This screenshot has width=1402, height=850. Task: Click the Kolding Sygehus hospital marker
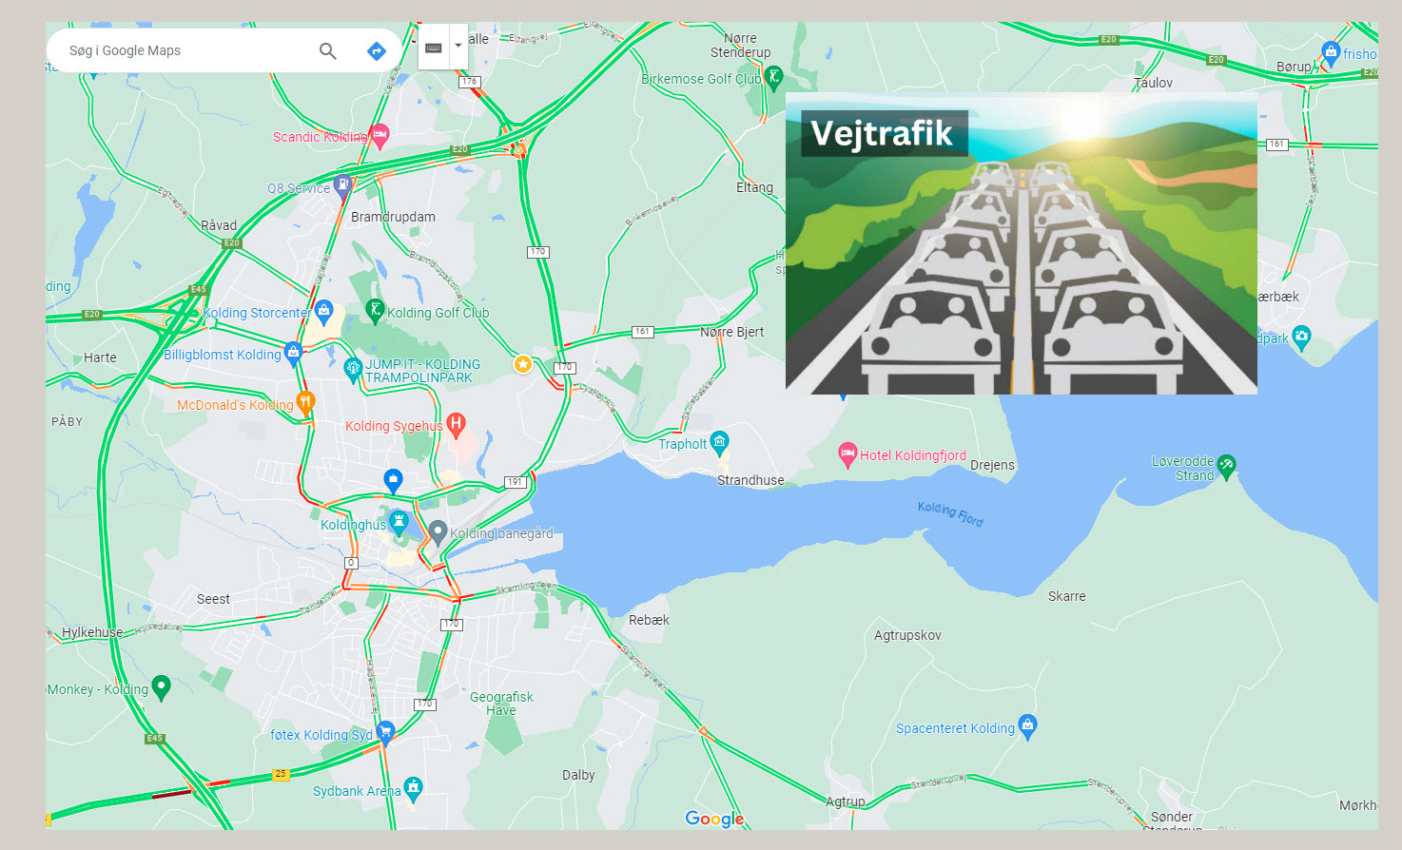click(457, 424)
